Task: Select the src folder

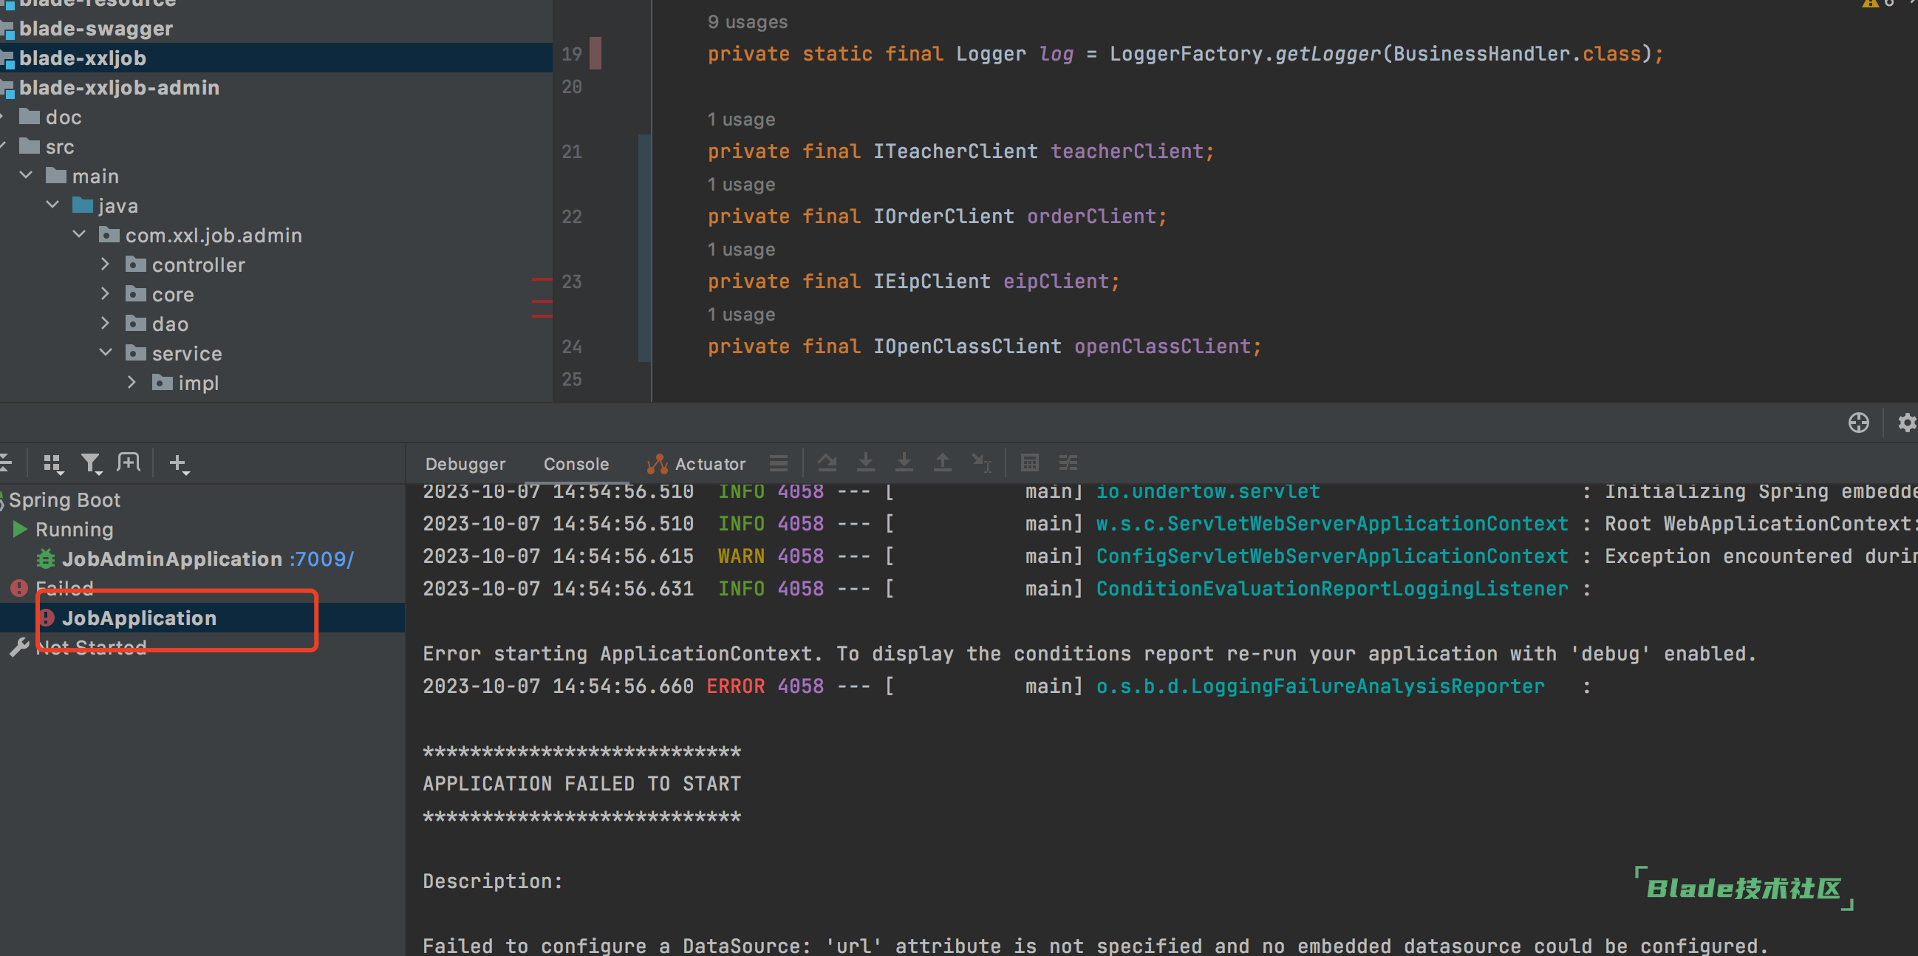Action: point(60,147)
